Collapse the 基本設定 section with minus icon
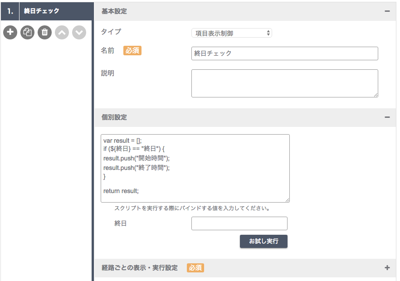Viewport: 400px width, 281px height. [x=387, y=11]
